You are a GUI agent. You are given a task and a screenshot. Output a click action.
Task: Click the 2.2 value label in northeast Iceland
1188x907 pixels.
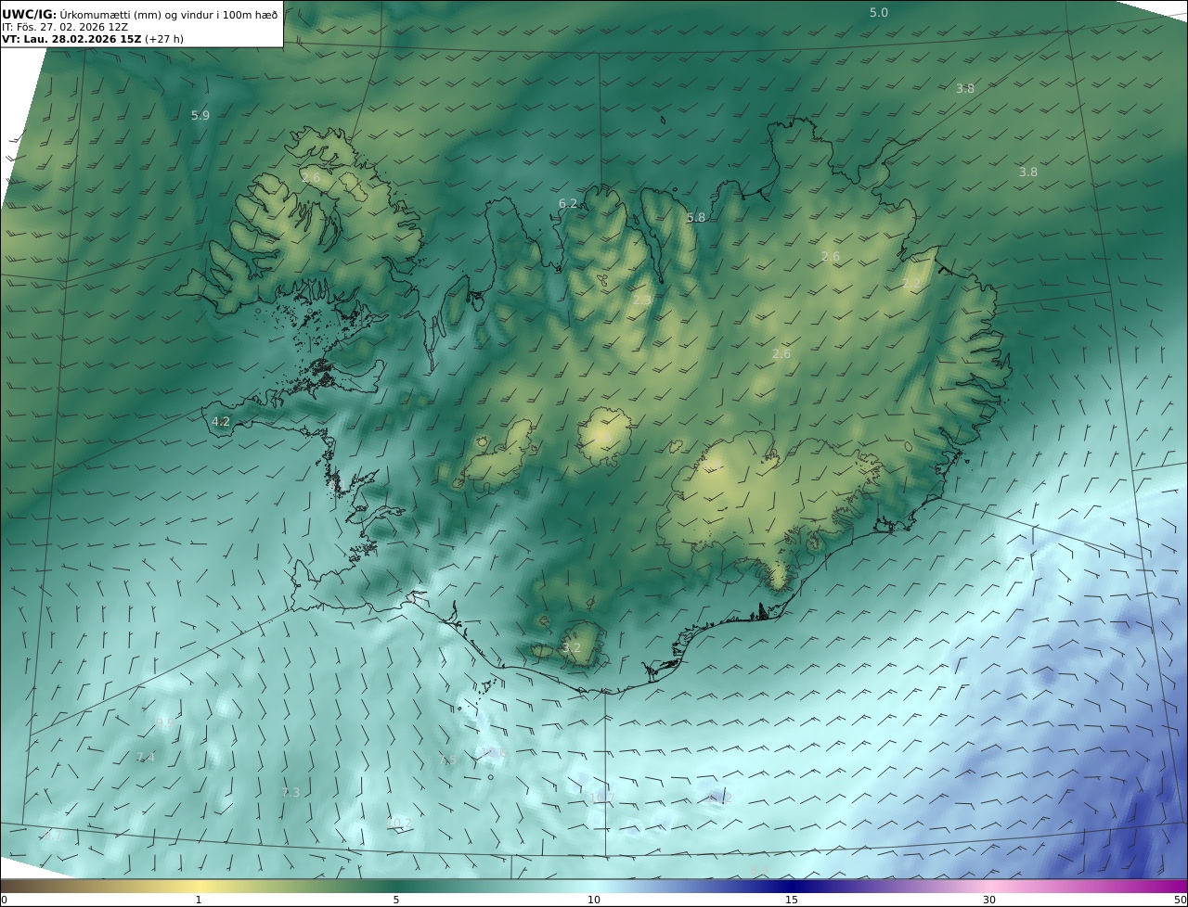(911, 284)
